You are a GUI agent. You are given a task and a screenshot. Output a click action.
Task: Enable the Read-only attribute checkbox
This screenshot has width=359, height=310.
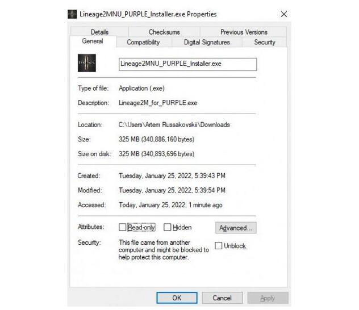(123, 227)
